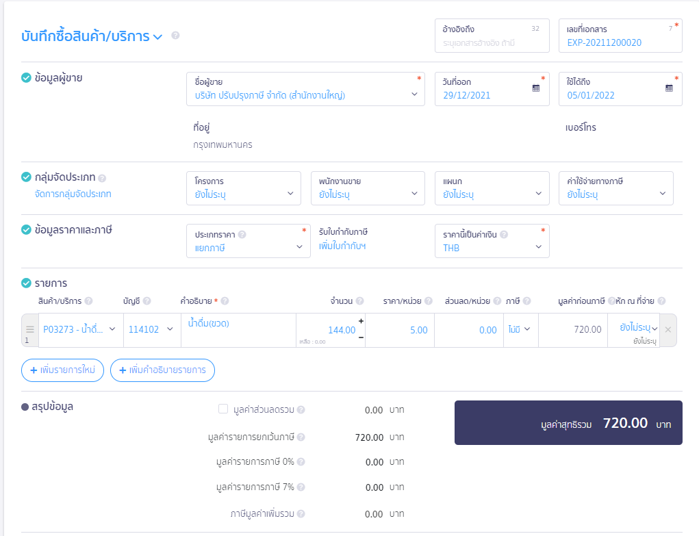Click help icon beside มูลค่ารายการภาษี 7%
Image resolution: width=699 pixels, height=536 pixels.
click(301, 487)
